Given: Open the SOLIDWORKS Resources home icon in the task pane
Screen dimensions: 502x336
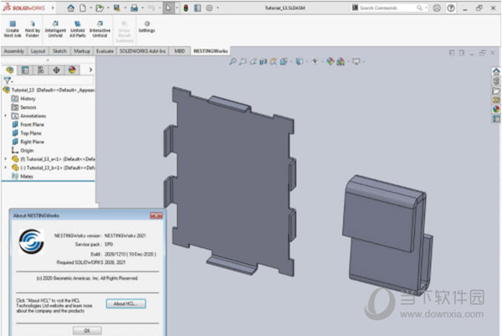Looking at the screenshot, I should [x=496, y=71].
